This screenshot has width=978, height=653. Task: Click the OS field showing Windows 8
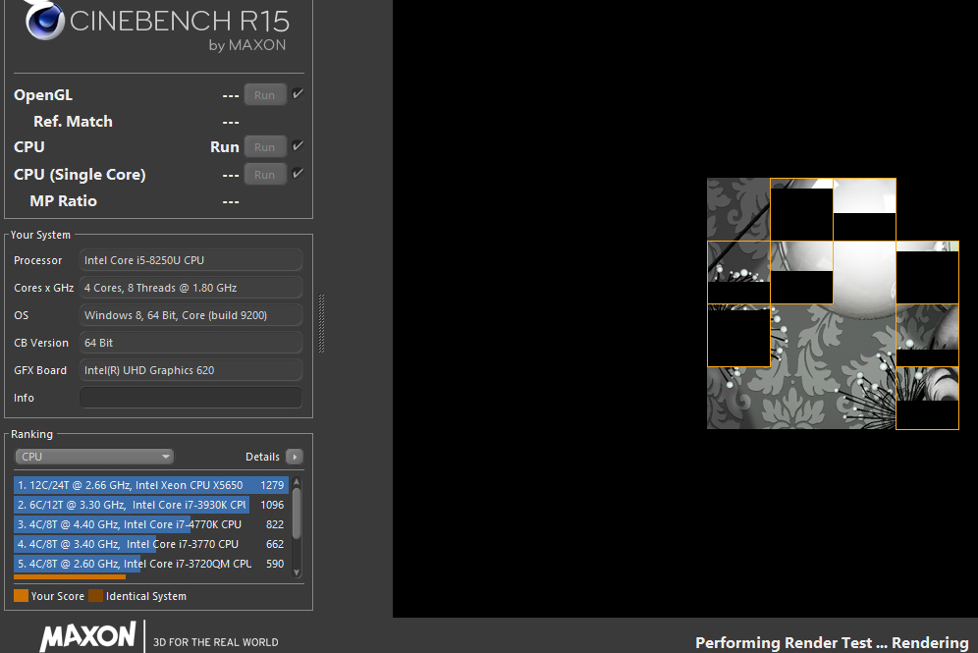190,315
